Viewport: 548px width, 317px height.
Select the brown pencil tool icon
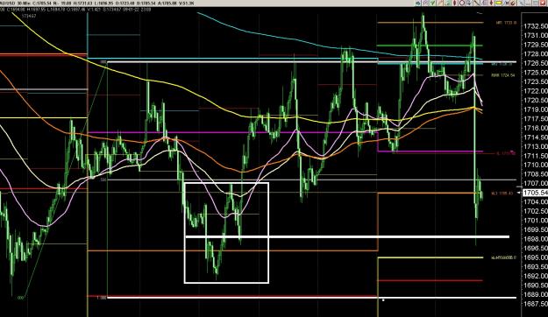pyautogui.click(x=513, y=4)
